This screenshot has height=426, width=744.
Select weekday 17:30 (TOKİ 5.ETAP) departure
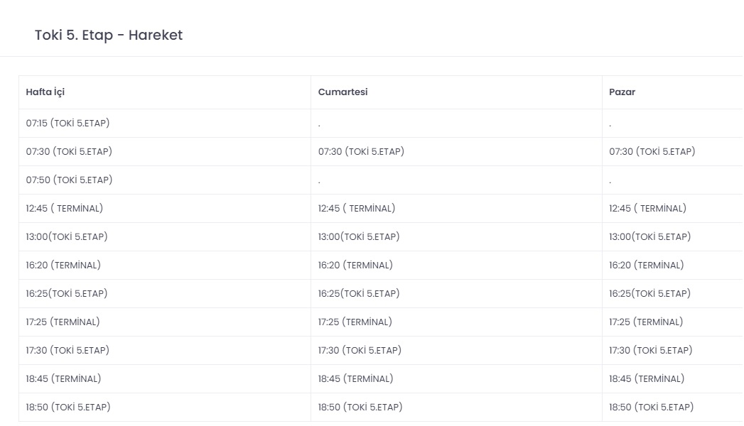coord(68,351)
